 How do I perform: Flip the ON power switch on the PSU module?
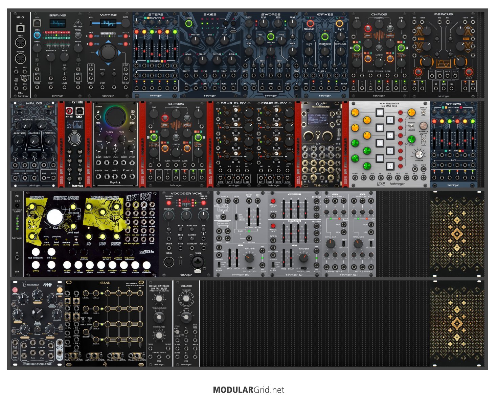pyautogui.click(x=17, y=258)
